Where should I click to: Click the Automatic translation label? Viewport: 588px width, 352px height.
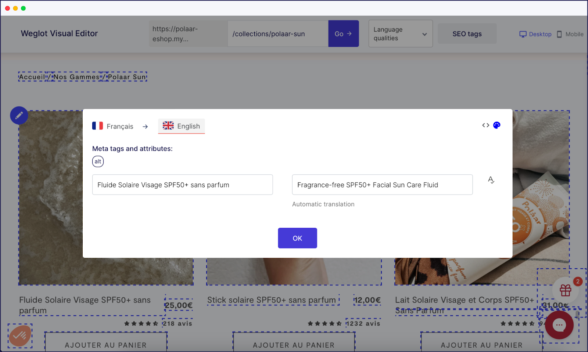[x=323, y=204]
